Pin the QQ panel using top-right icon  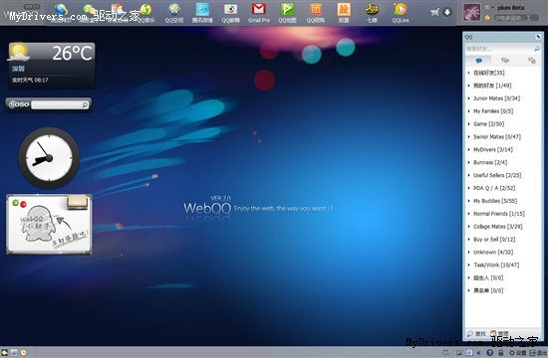click(538, 37)
